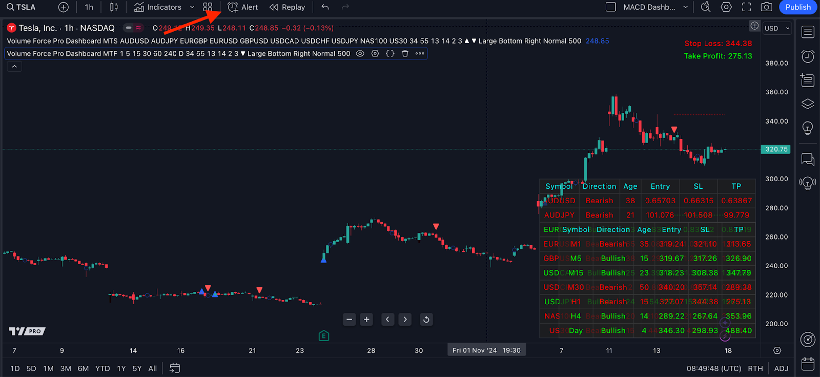Open timezone menu 08:49:48 (UTC)
820x377 pixels.
(x=714, y=368)
